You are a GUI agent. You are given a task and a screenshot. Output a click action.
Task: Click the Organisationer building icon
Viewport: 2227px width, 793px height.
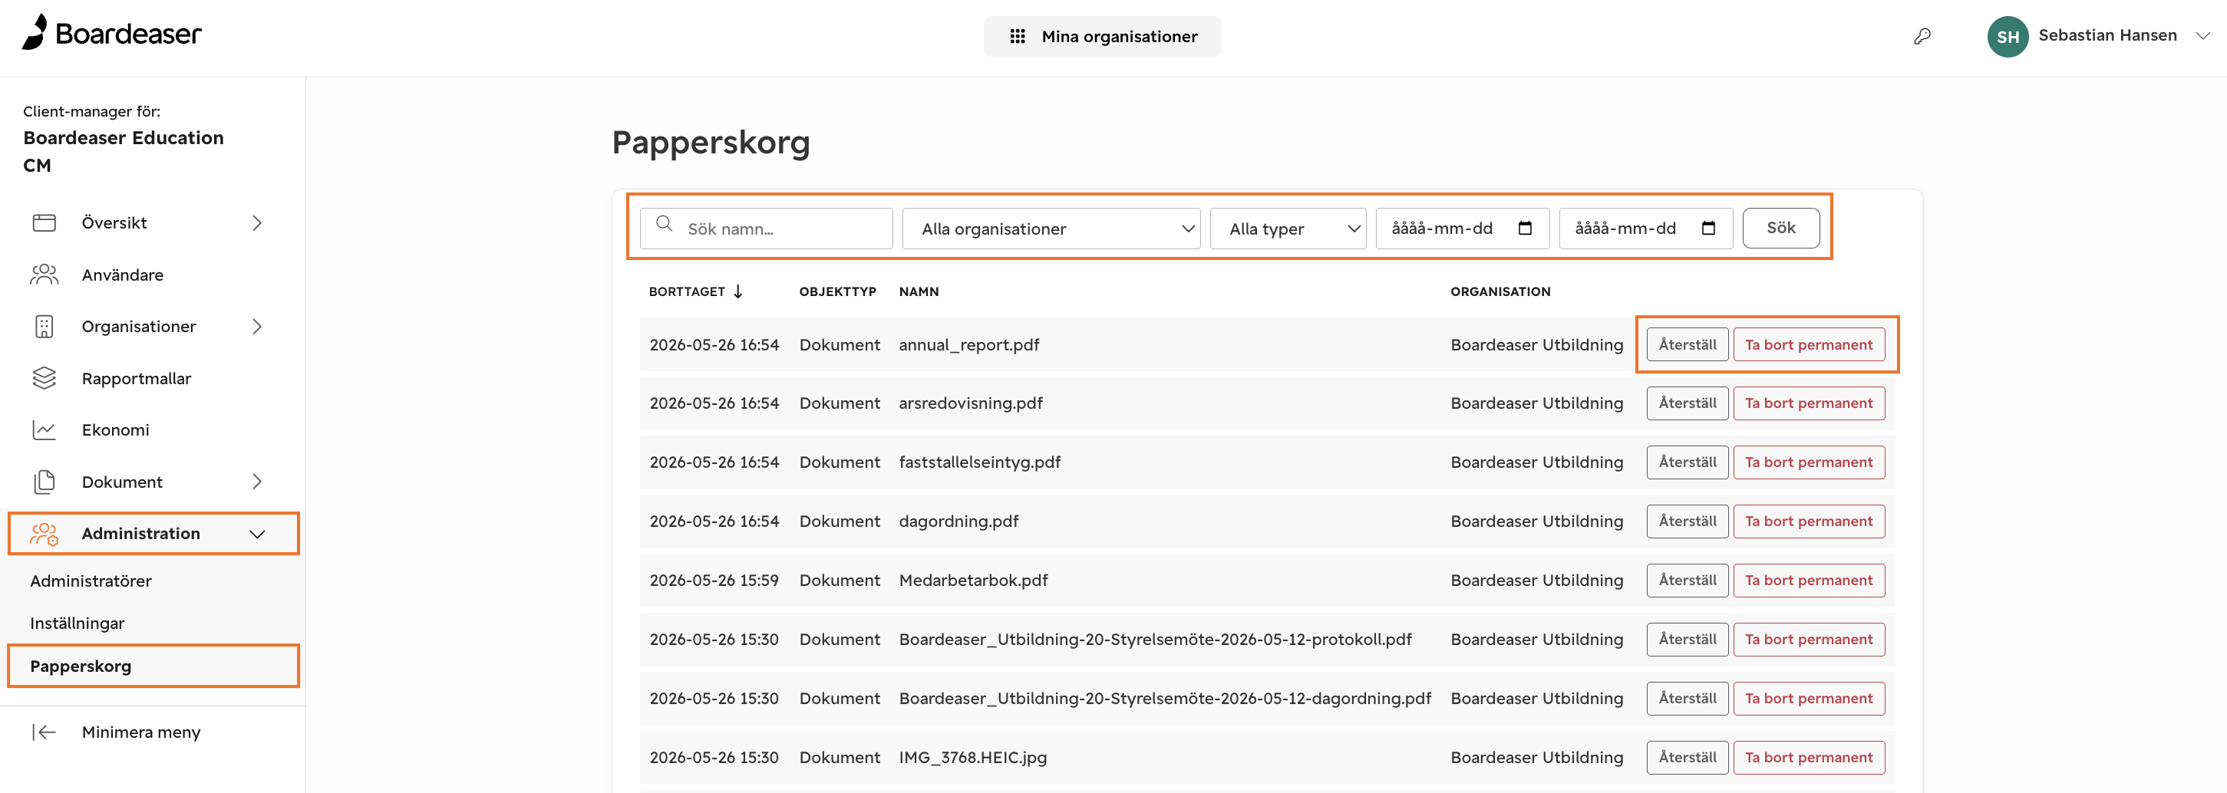[44, 327]
